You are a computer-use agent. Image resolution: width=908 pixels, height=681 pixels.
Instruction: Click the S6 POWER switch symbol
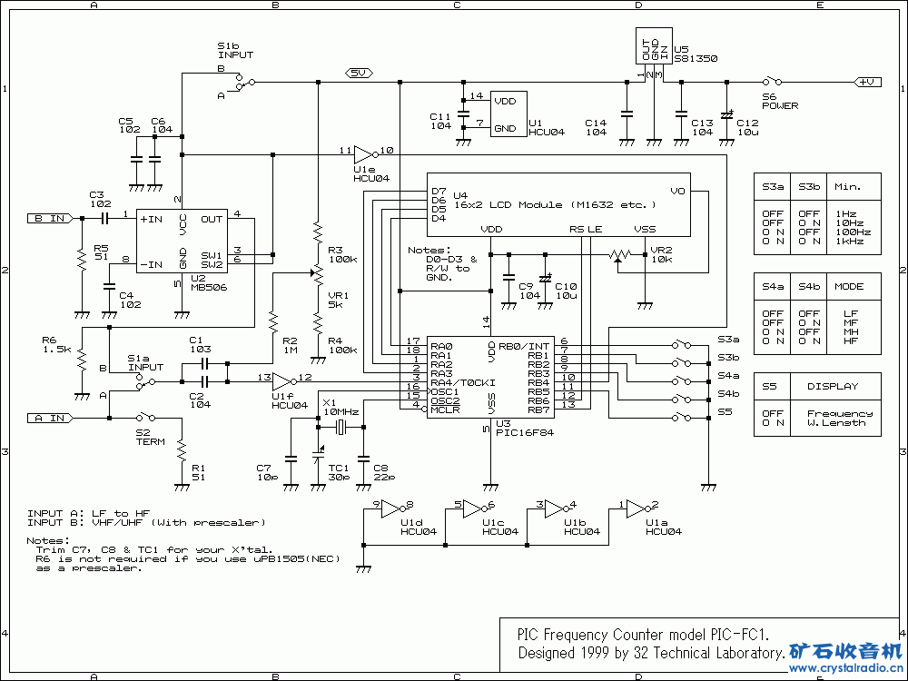(772, 81)
